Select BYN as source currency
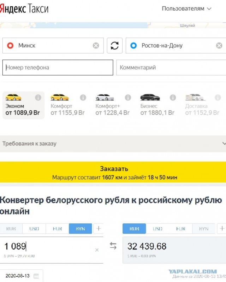The width and height of the screenshot is (226, 282). 80,229
